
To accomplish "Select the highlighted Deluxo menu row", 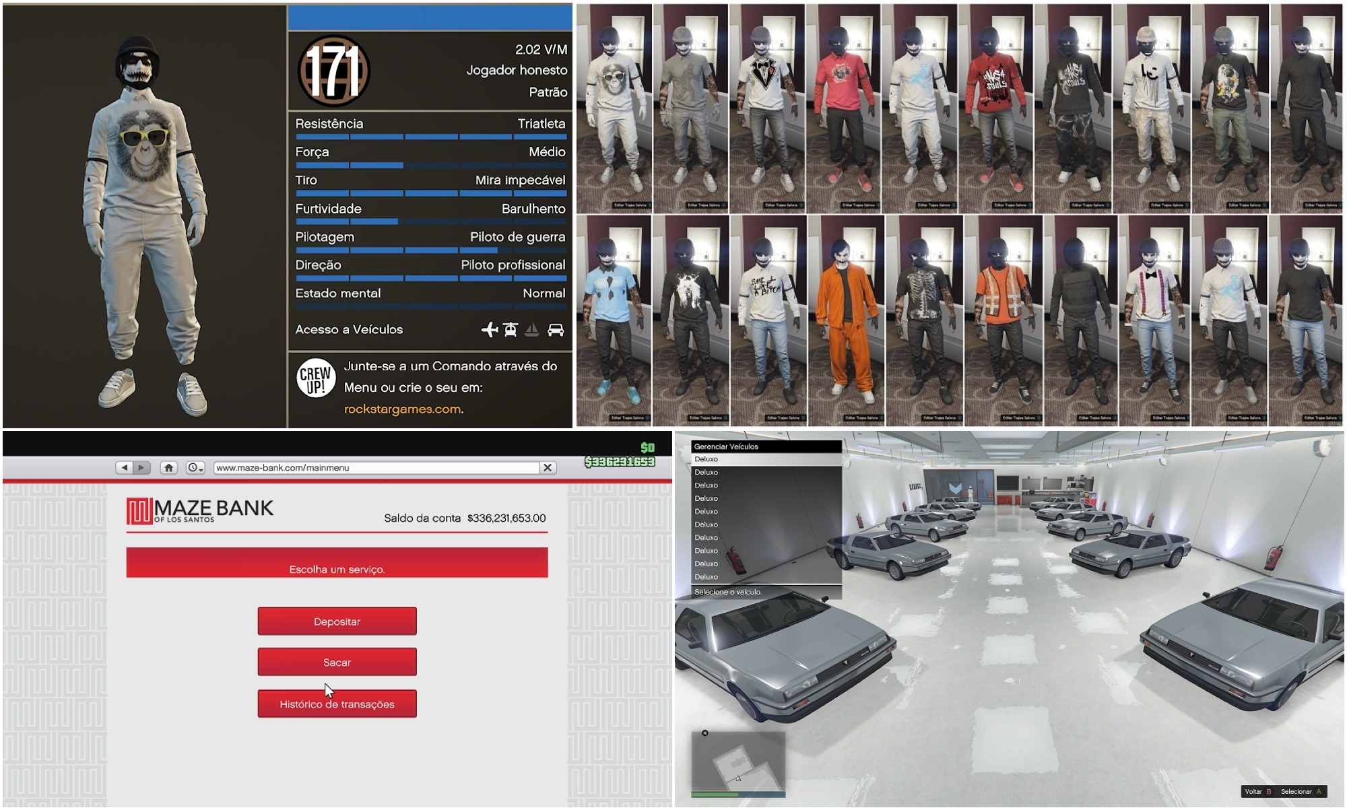I will [x=766, y=459].
